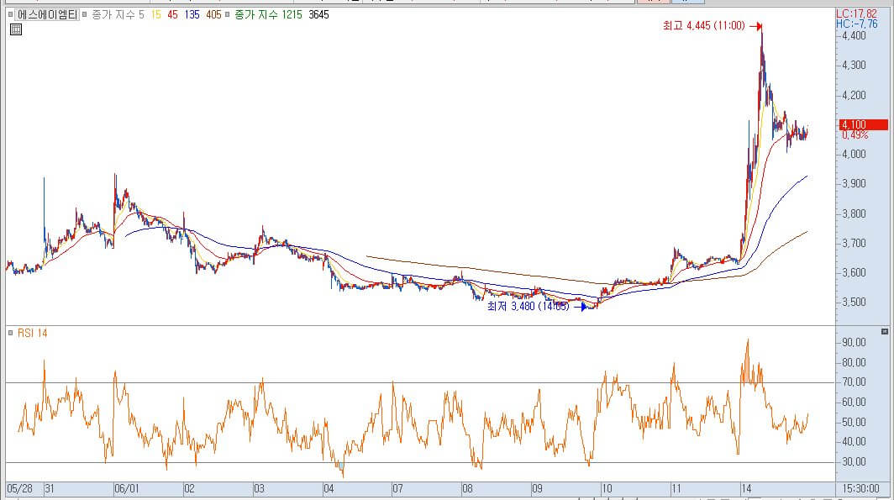Viewport: 894px width, 500px height.
Task: Click the HC:-7.76 value
Action: (x=857, y=24)
